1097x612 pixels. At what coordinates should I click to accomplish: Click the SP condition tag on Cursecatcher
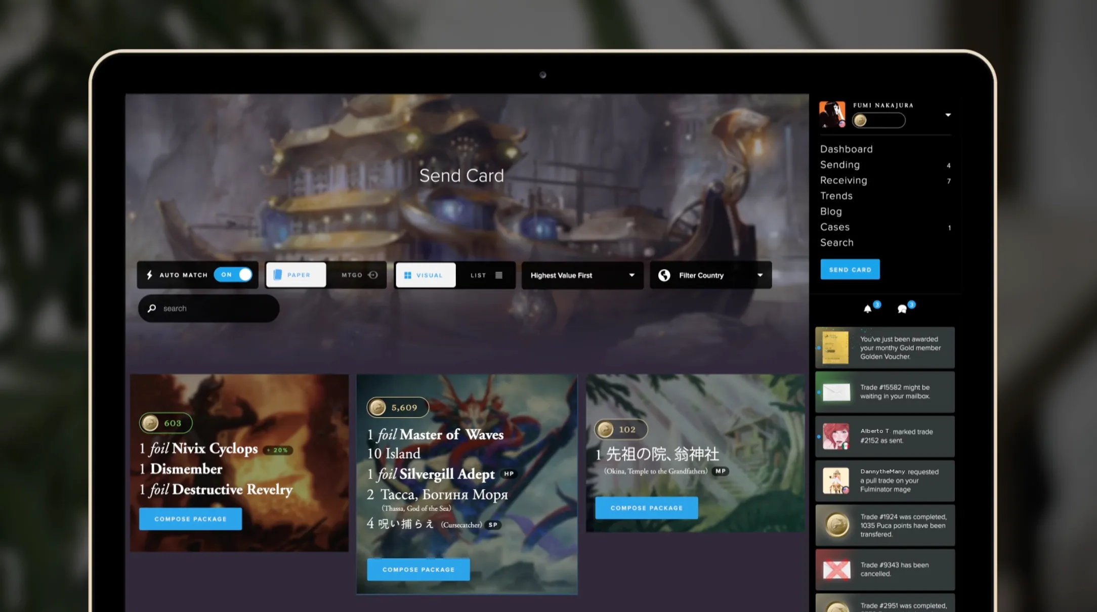(x=493, y=525)
